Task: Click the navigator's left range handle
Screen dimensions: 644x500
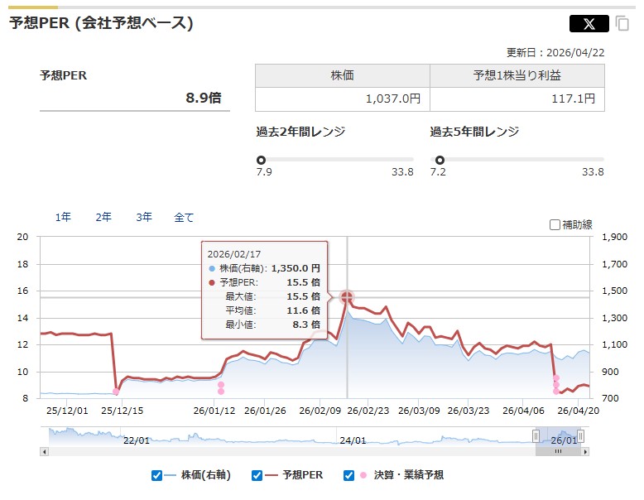Action: [x=536, y=436]
